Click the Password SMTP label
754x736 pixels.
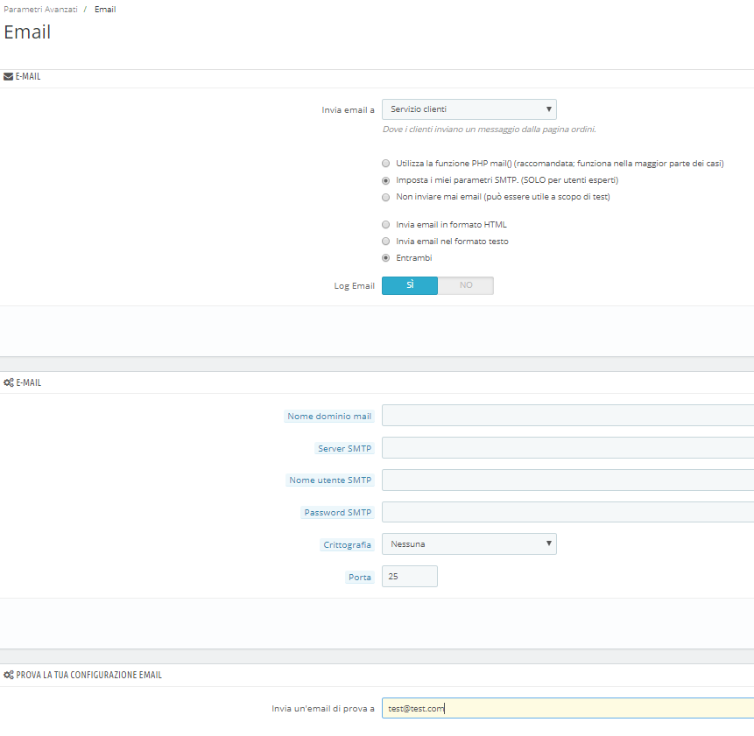(337, 513)
